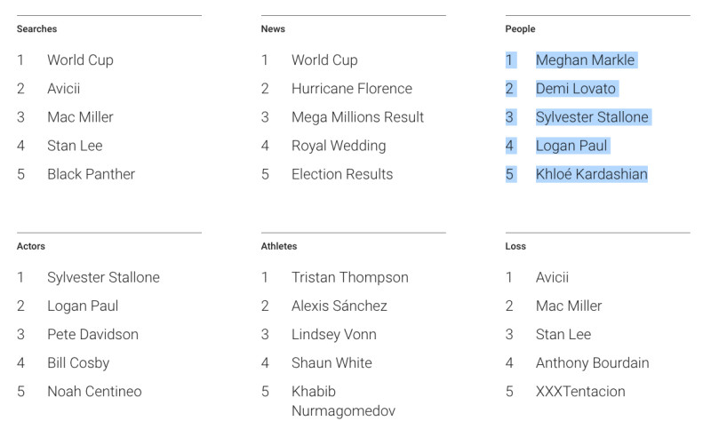Select Khloé Kardashian in People list

[592, 174]
